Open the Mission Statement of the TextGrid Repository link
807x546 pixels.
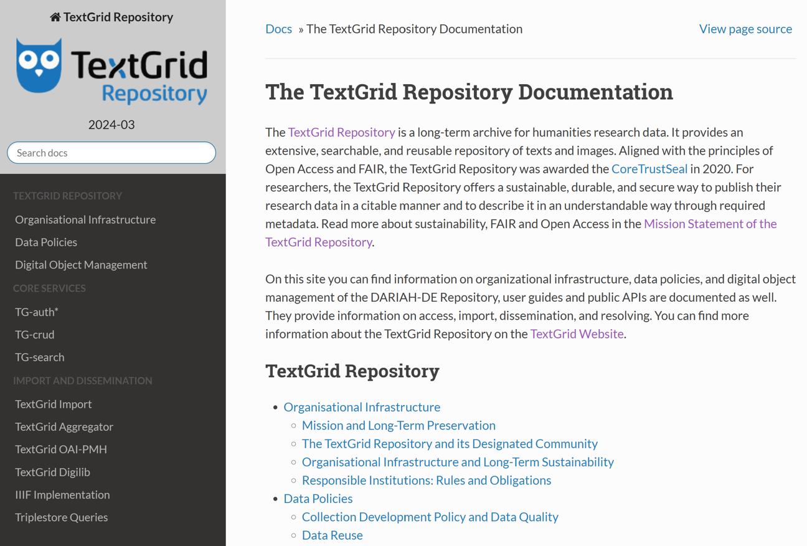tap(710, 223)
